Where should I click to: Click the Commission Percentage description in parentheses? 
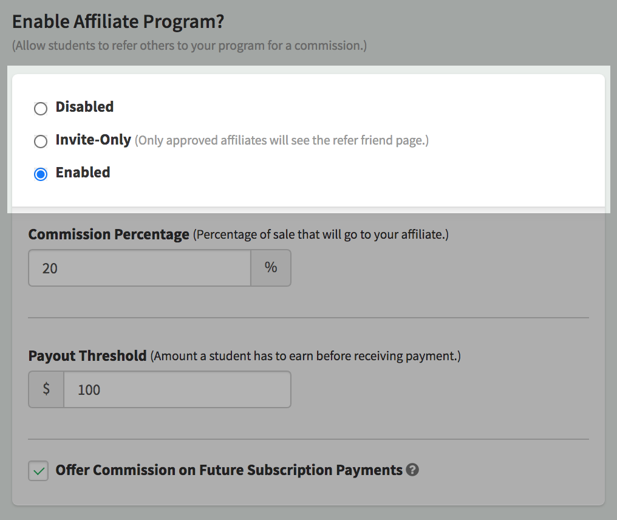[x=321, y=234]
